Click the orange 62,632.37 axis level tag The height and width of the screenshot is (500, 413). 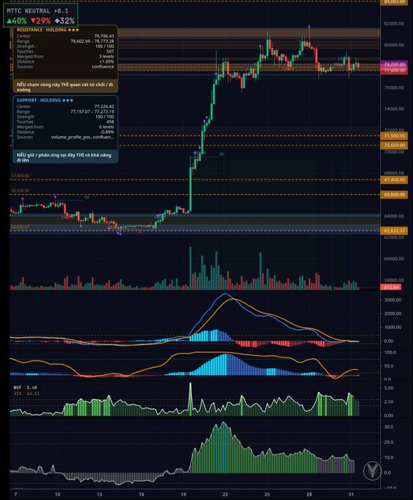394,231
